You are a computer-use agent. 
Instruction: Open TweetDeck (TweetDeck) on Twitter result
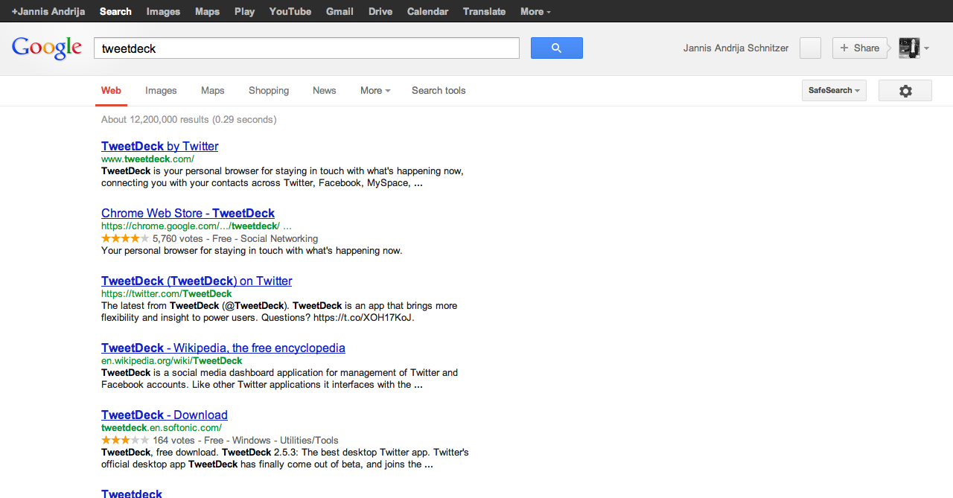coord(197,281)
